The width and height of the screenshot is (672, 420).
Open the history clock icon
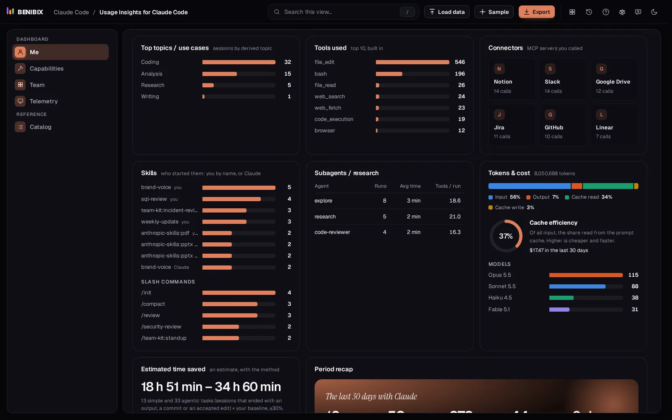(589, 12)
